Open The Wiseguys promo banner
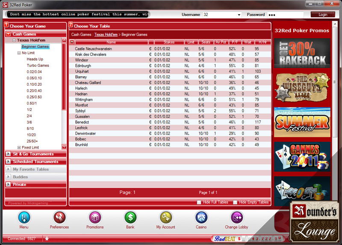 click(302, 88)
